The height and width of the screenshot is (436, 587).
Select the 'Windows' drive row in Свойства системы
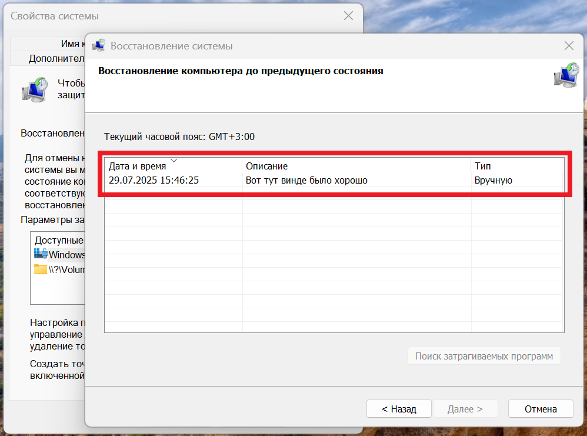tap(59, 254)
